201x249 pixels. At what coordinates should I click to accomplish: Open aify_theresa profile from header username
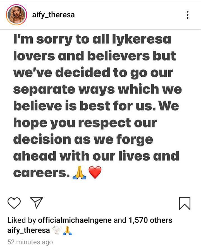(53, 14)
